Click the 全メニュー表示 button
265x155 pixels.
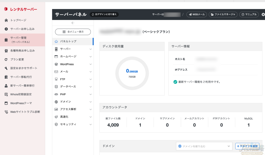[x=73, y=32]
